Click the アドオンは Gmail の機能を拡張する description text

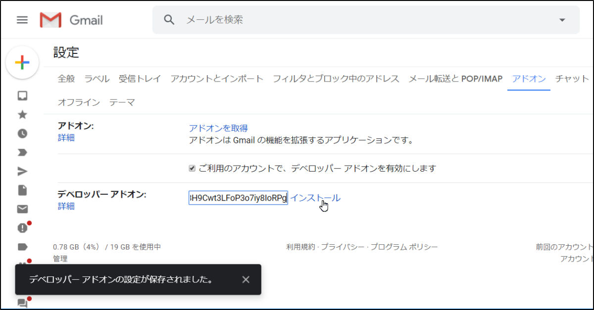click(x=301, y=140)
